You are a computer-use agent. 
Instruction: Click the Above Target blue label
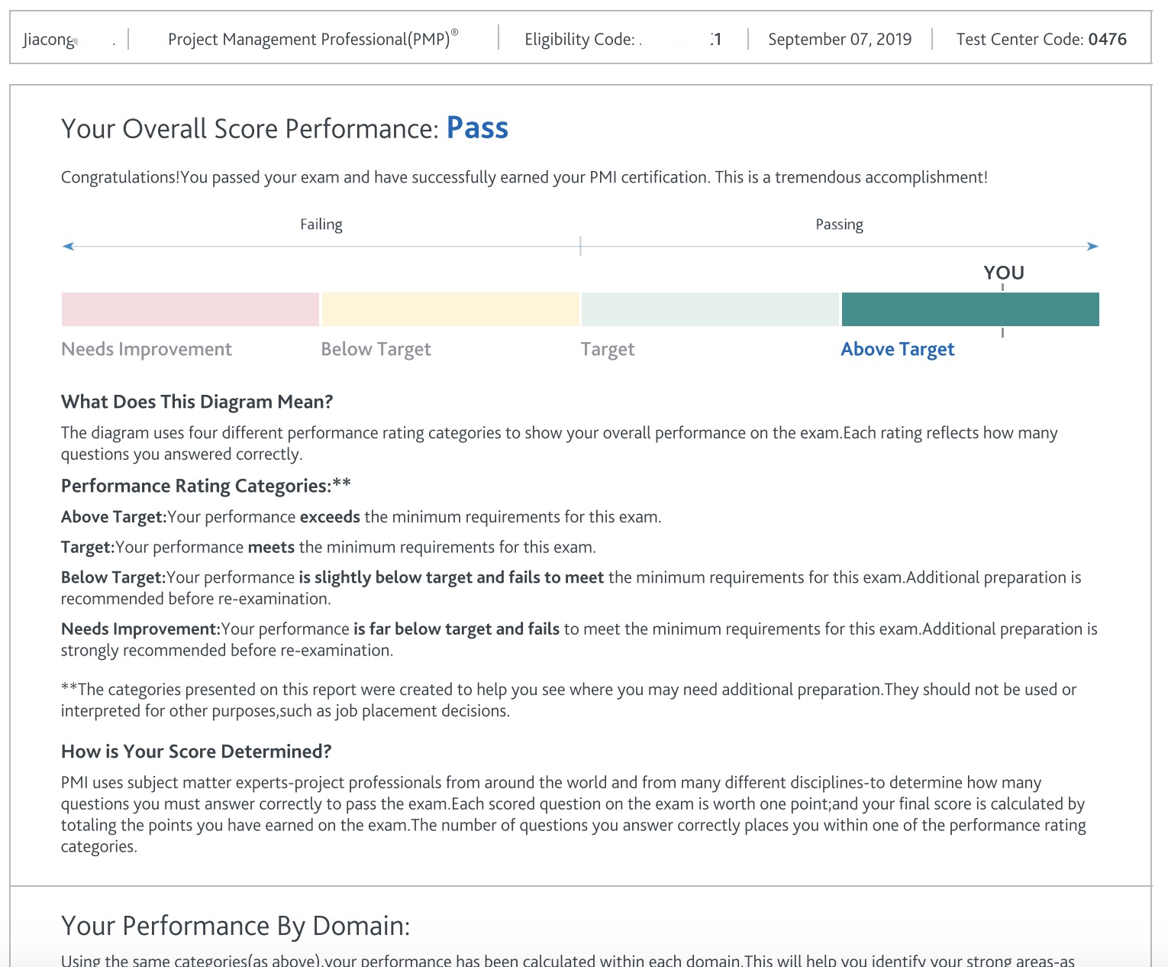point(898,349)
